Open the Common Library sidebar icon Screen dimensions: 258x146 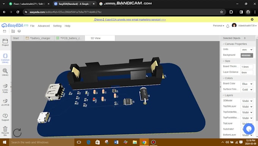coord(5,58)
